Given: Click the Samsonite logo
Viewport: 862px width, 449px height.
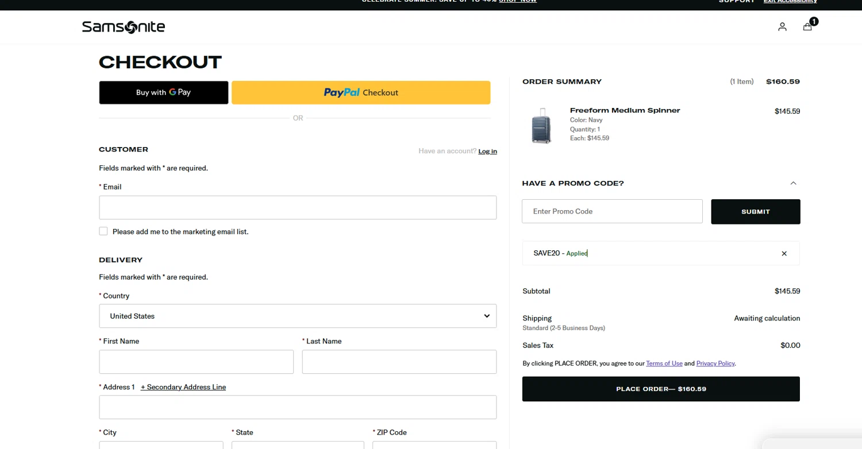Looking at the screenshot, I should (x=124, y=27).
